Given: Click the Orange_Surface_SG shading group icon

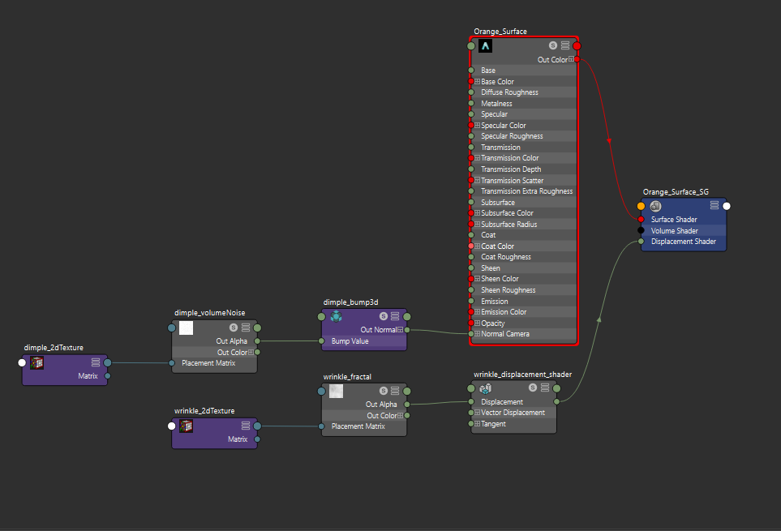Looking at the screenshot, I should pos(655,207).
